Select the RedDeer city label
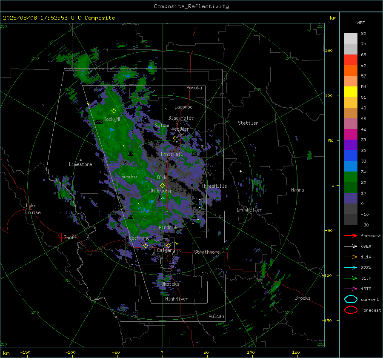383x358 pixels. pyautogui.click(x=180, y=129)
